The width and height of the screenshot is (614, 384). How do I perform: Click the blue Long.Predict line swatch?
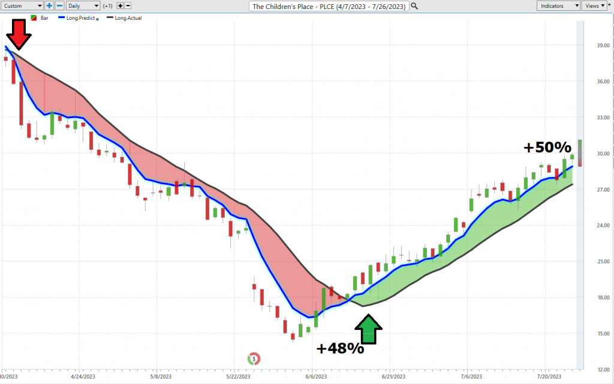point(61,18)
